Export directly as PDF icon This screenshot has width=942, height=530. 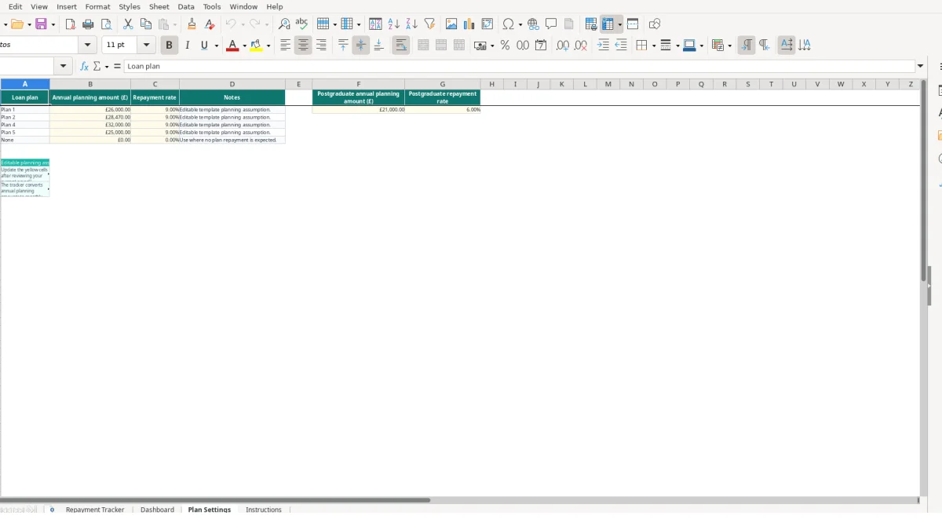point(70,24)
